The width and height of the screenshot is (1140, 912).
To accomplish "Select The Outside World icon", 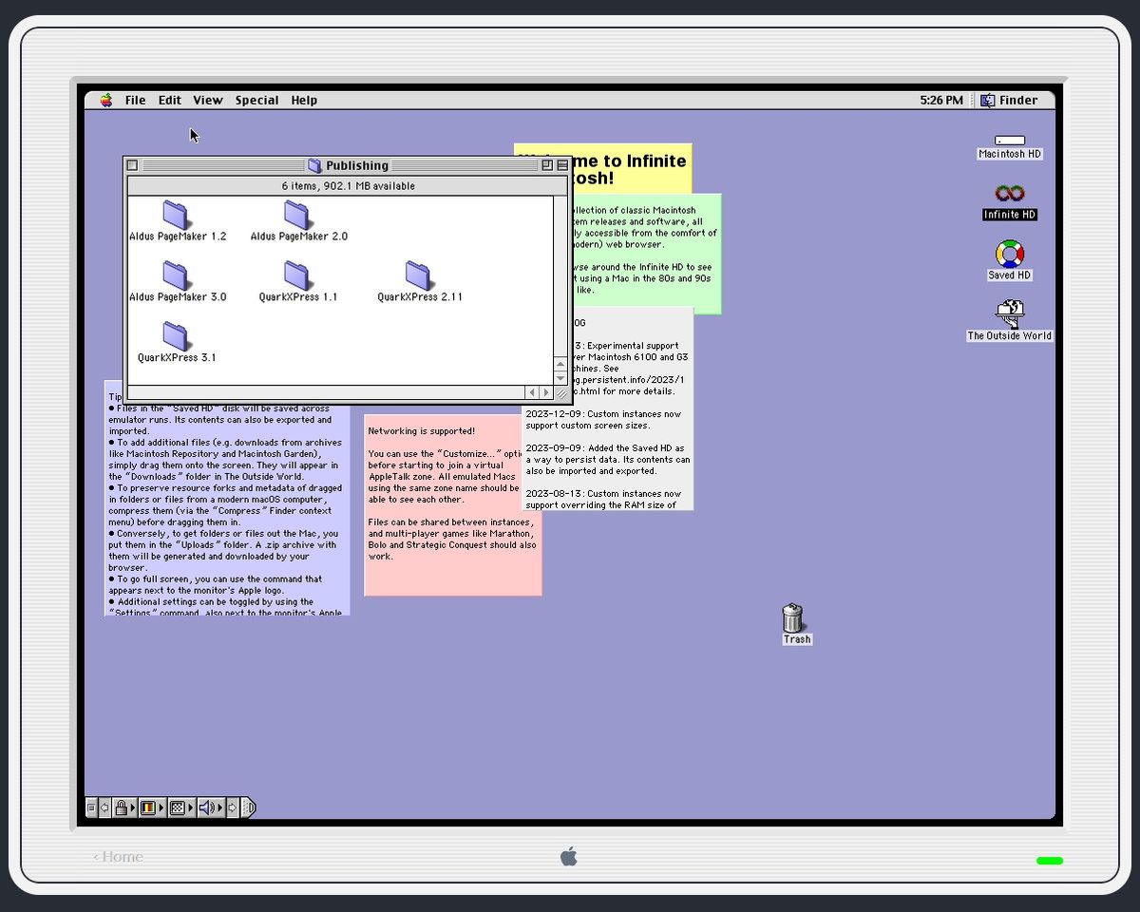I will pos(1010,313).
